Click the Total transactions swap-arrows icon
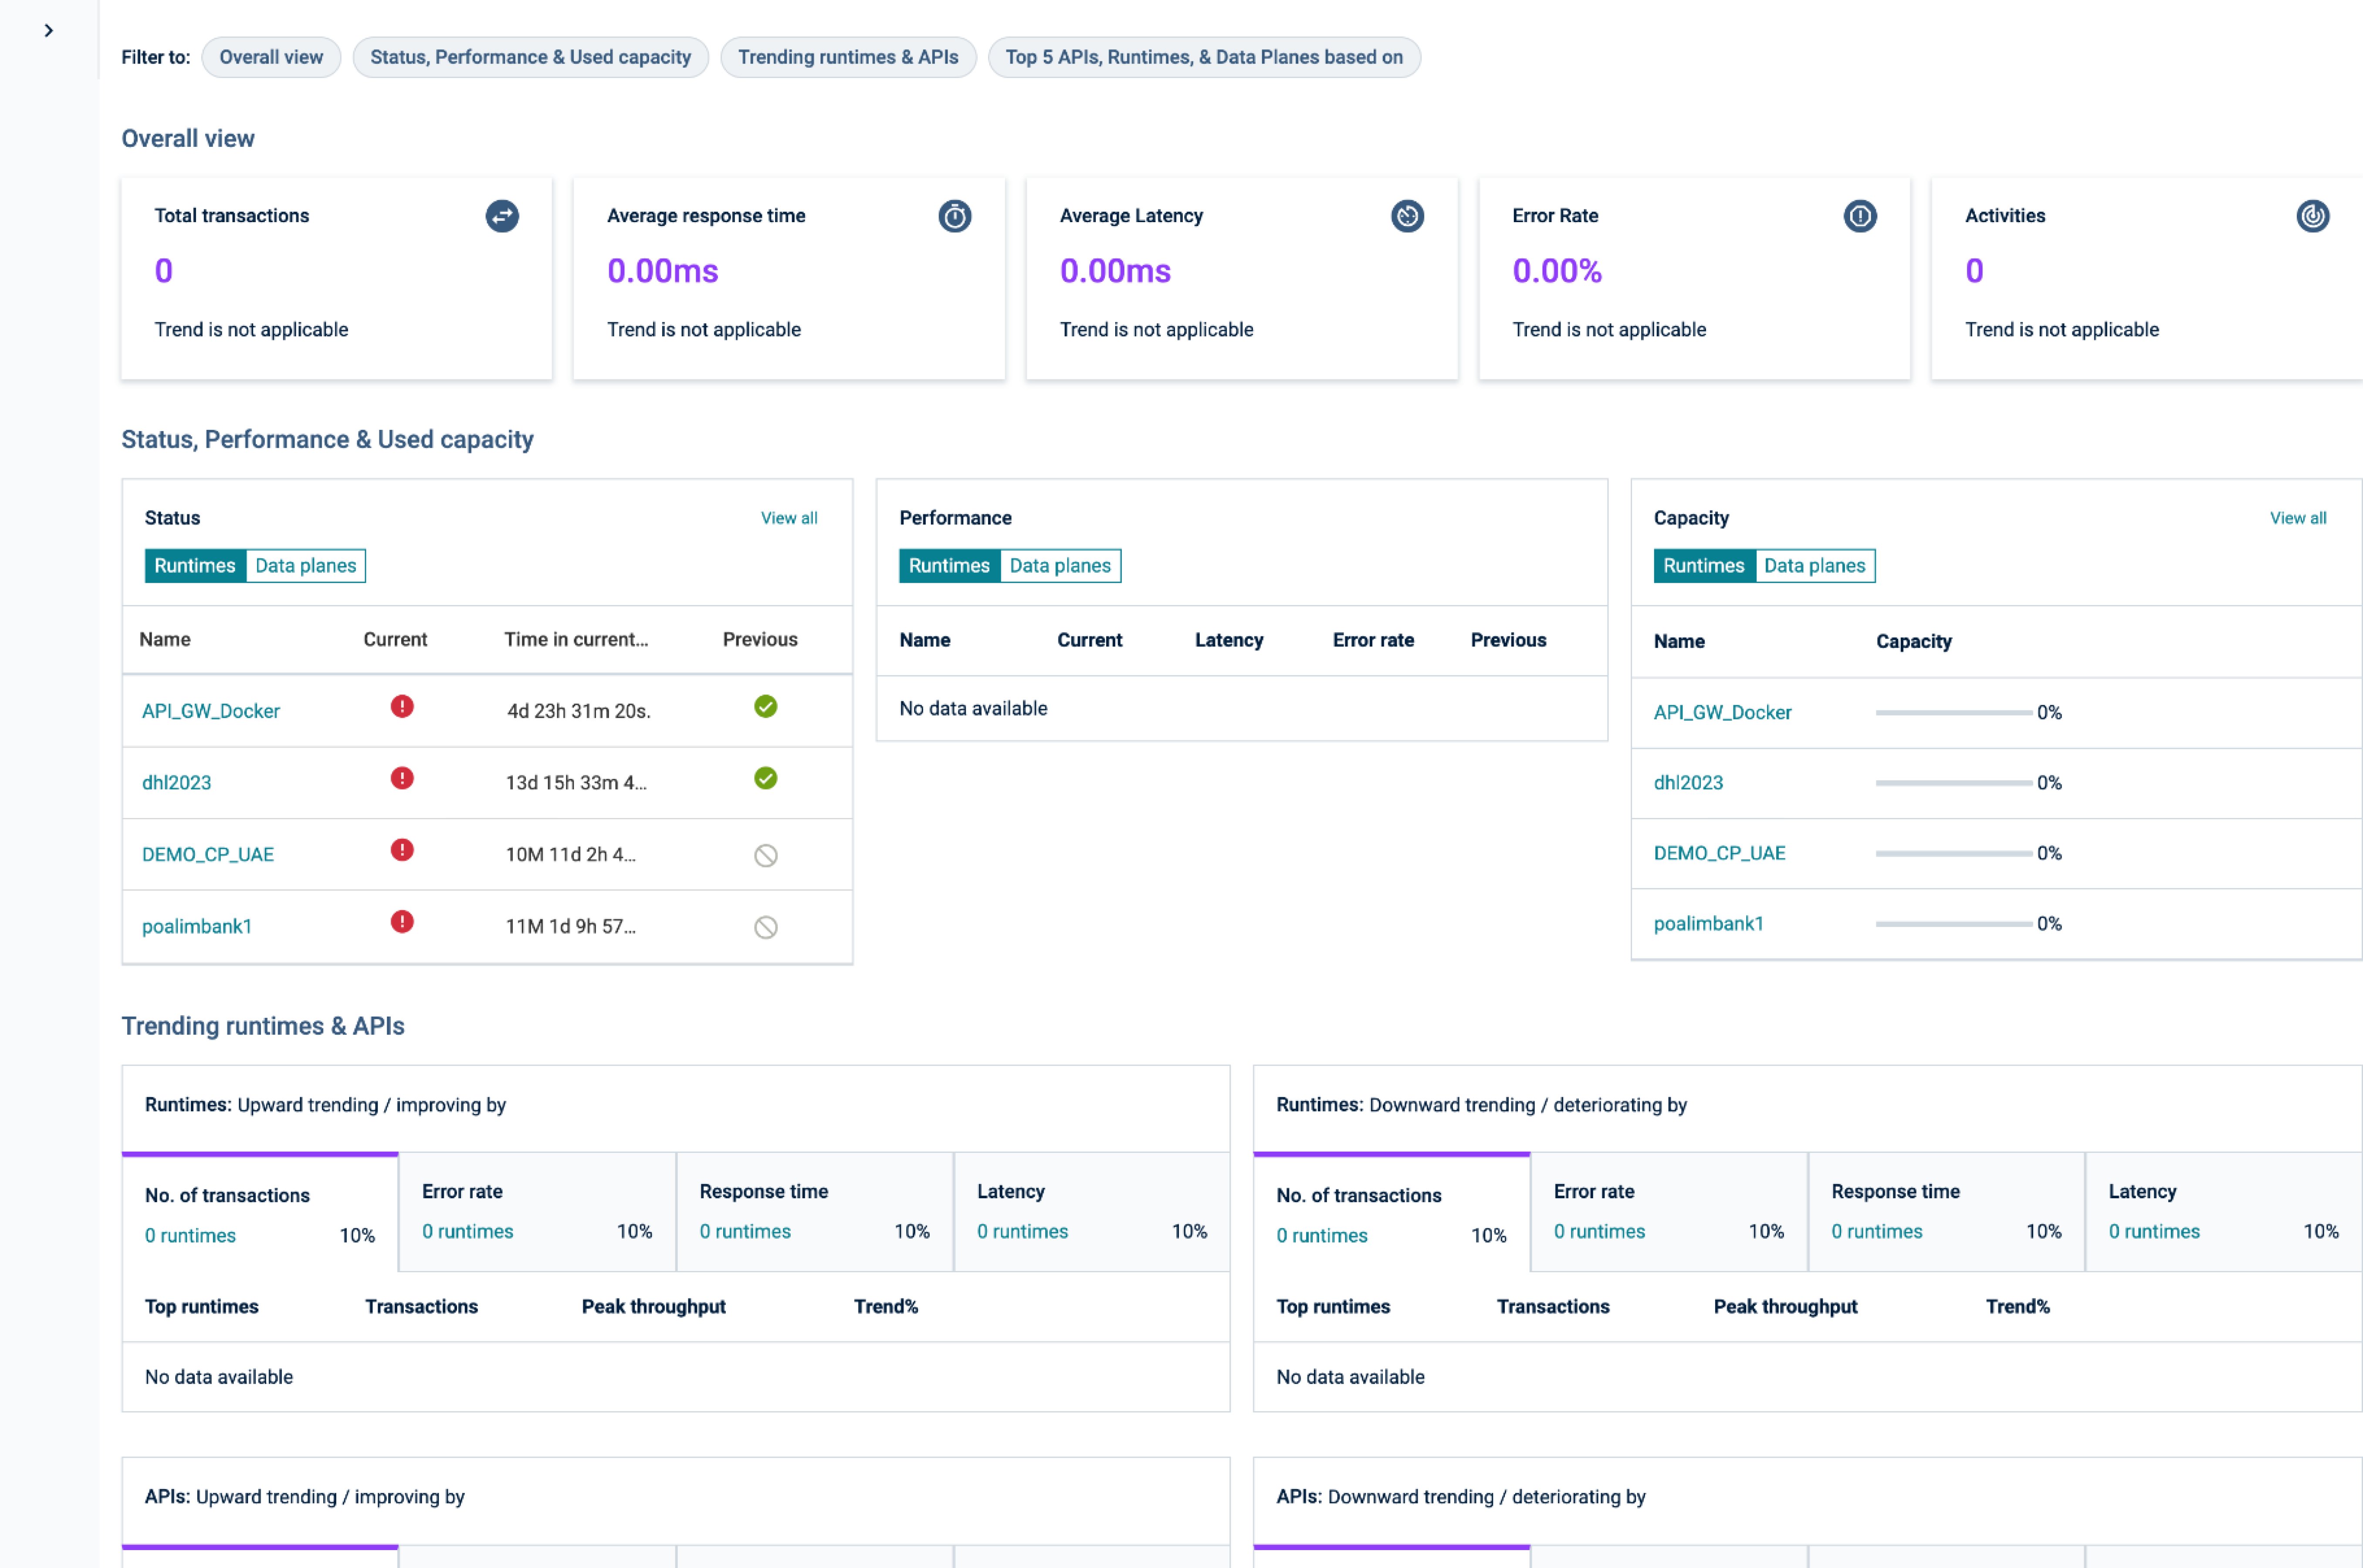Viewport: 2363px width, 1568px height. [x=502, y=216]
